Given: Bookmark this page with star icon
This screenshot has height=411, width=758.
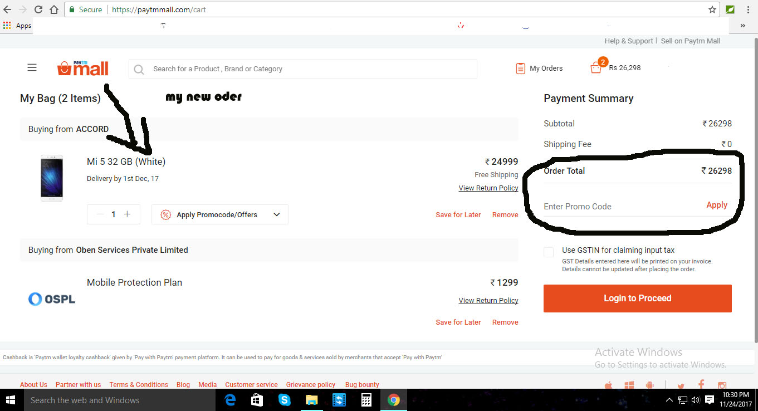Looking at the screenshot, I should click(x=712, y=9).
